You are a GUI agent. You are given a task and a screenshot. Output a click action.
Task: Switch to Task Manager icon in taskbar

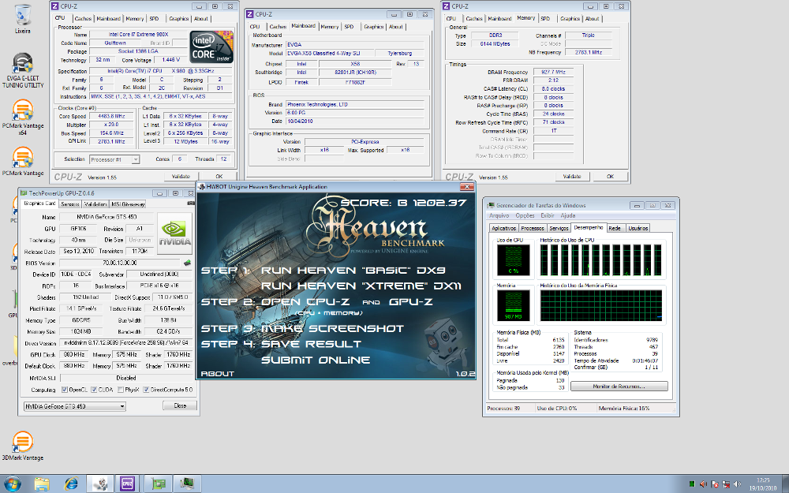tap(187, 484)
